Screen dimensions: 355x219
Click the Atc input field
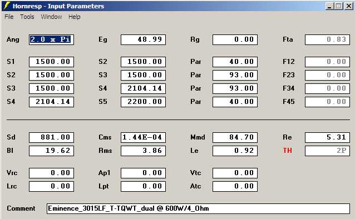click(x=235, y=186)
